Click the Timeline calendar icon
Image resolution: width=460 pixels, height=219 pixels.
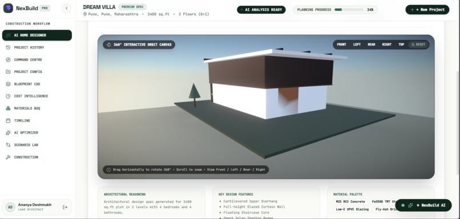(x=8, y=120)
